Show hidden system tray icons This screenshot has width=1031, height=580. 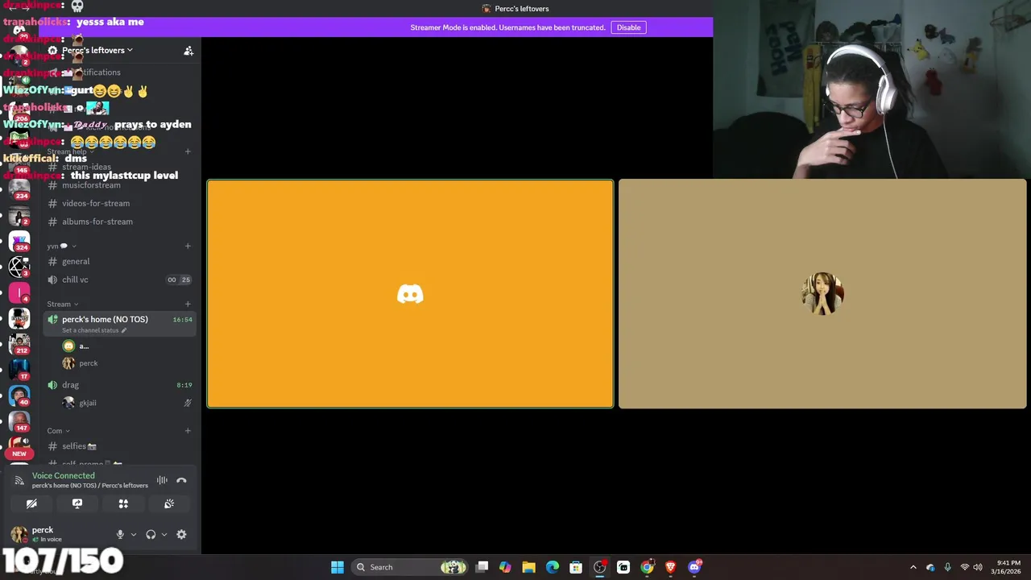click(x=913, y=567)
